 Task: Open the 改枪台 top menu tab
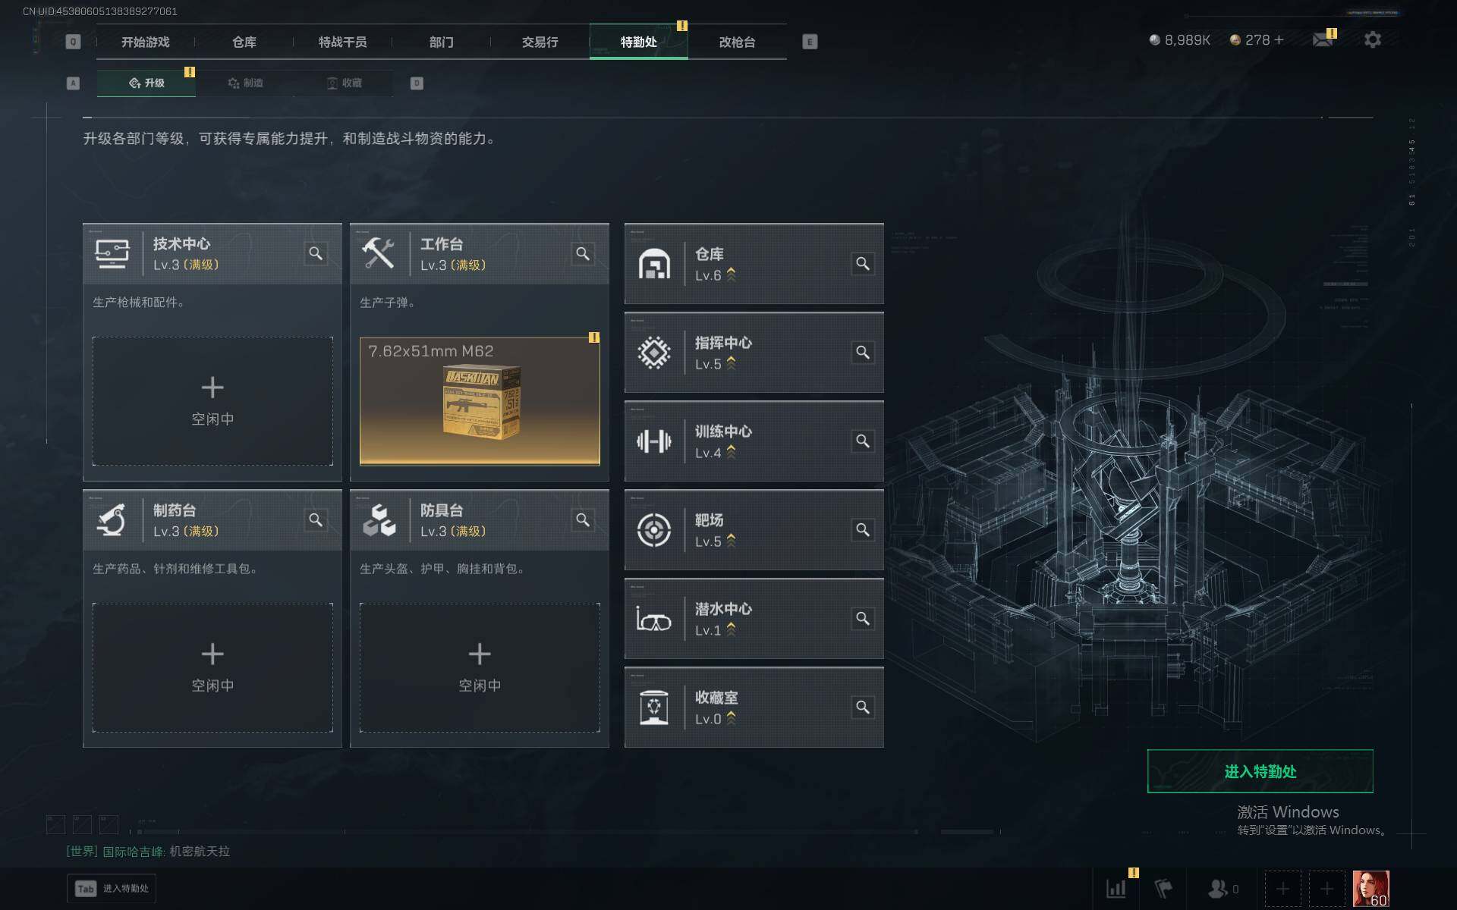tap(737, 42)
